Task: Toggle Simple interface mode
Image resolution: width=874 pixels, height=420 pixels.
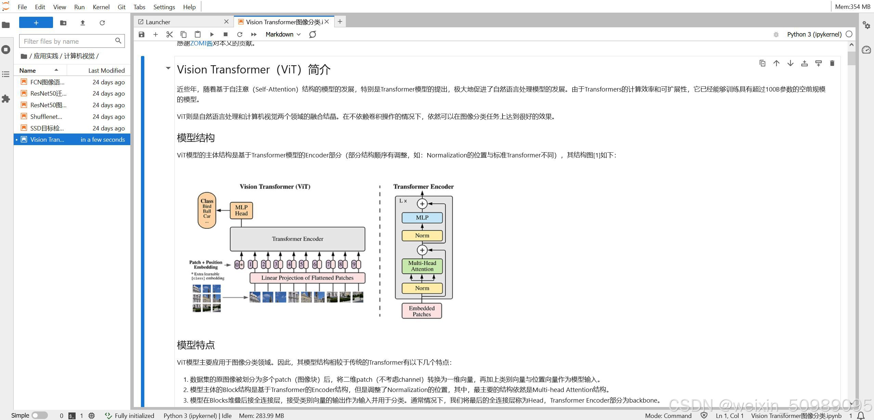Action: (40, 416)
